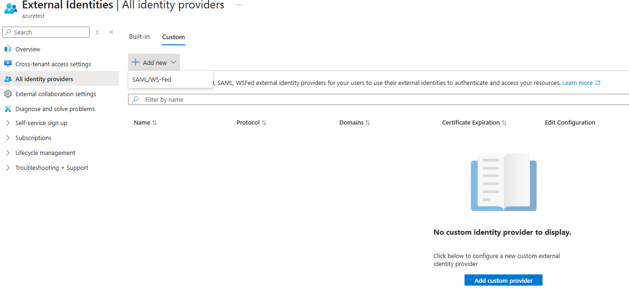The width and height of the screenshot is (629, 308).
Task: Click the Protocol column header
Action: pos(248,123)
